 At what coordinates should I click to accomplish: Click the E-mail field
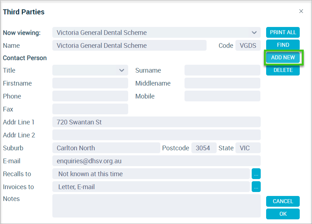point(156,161)
